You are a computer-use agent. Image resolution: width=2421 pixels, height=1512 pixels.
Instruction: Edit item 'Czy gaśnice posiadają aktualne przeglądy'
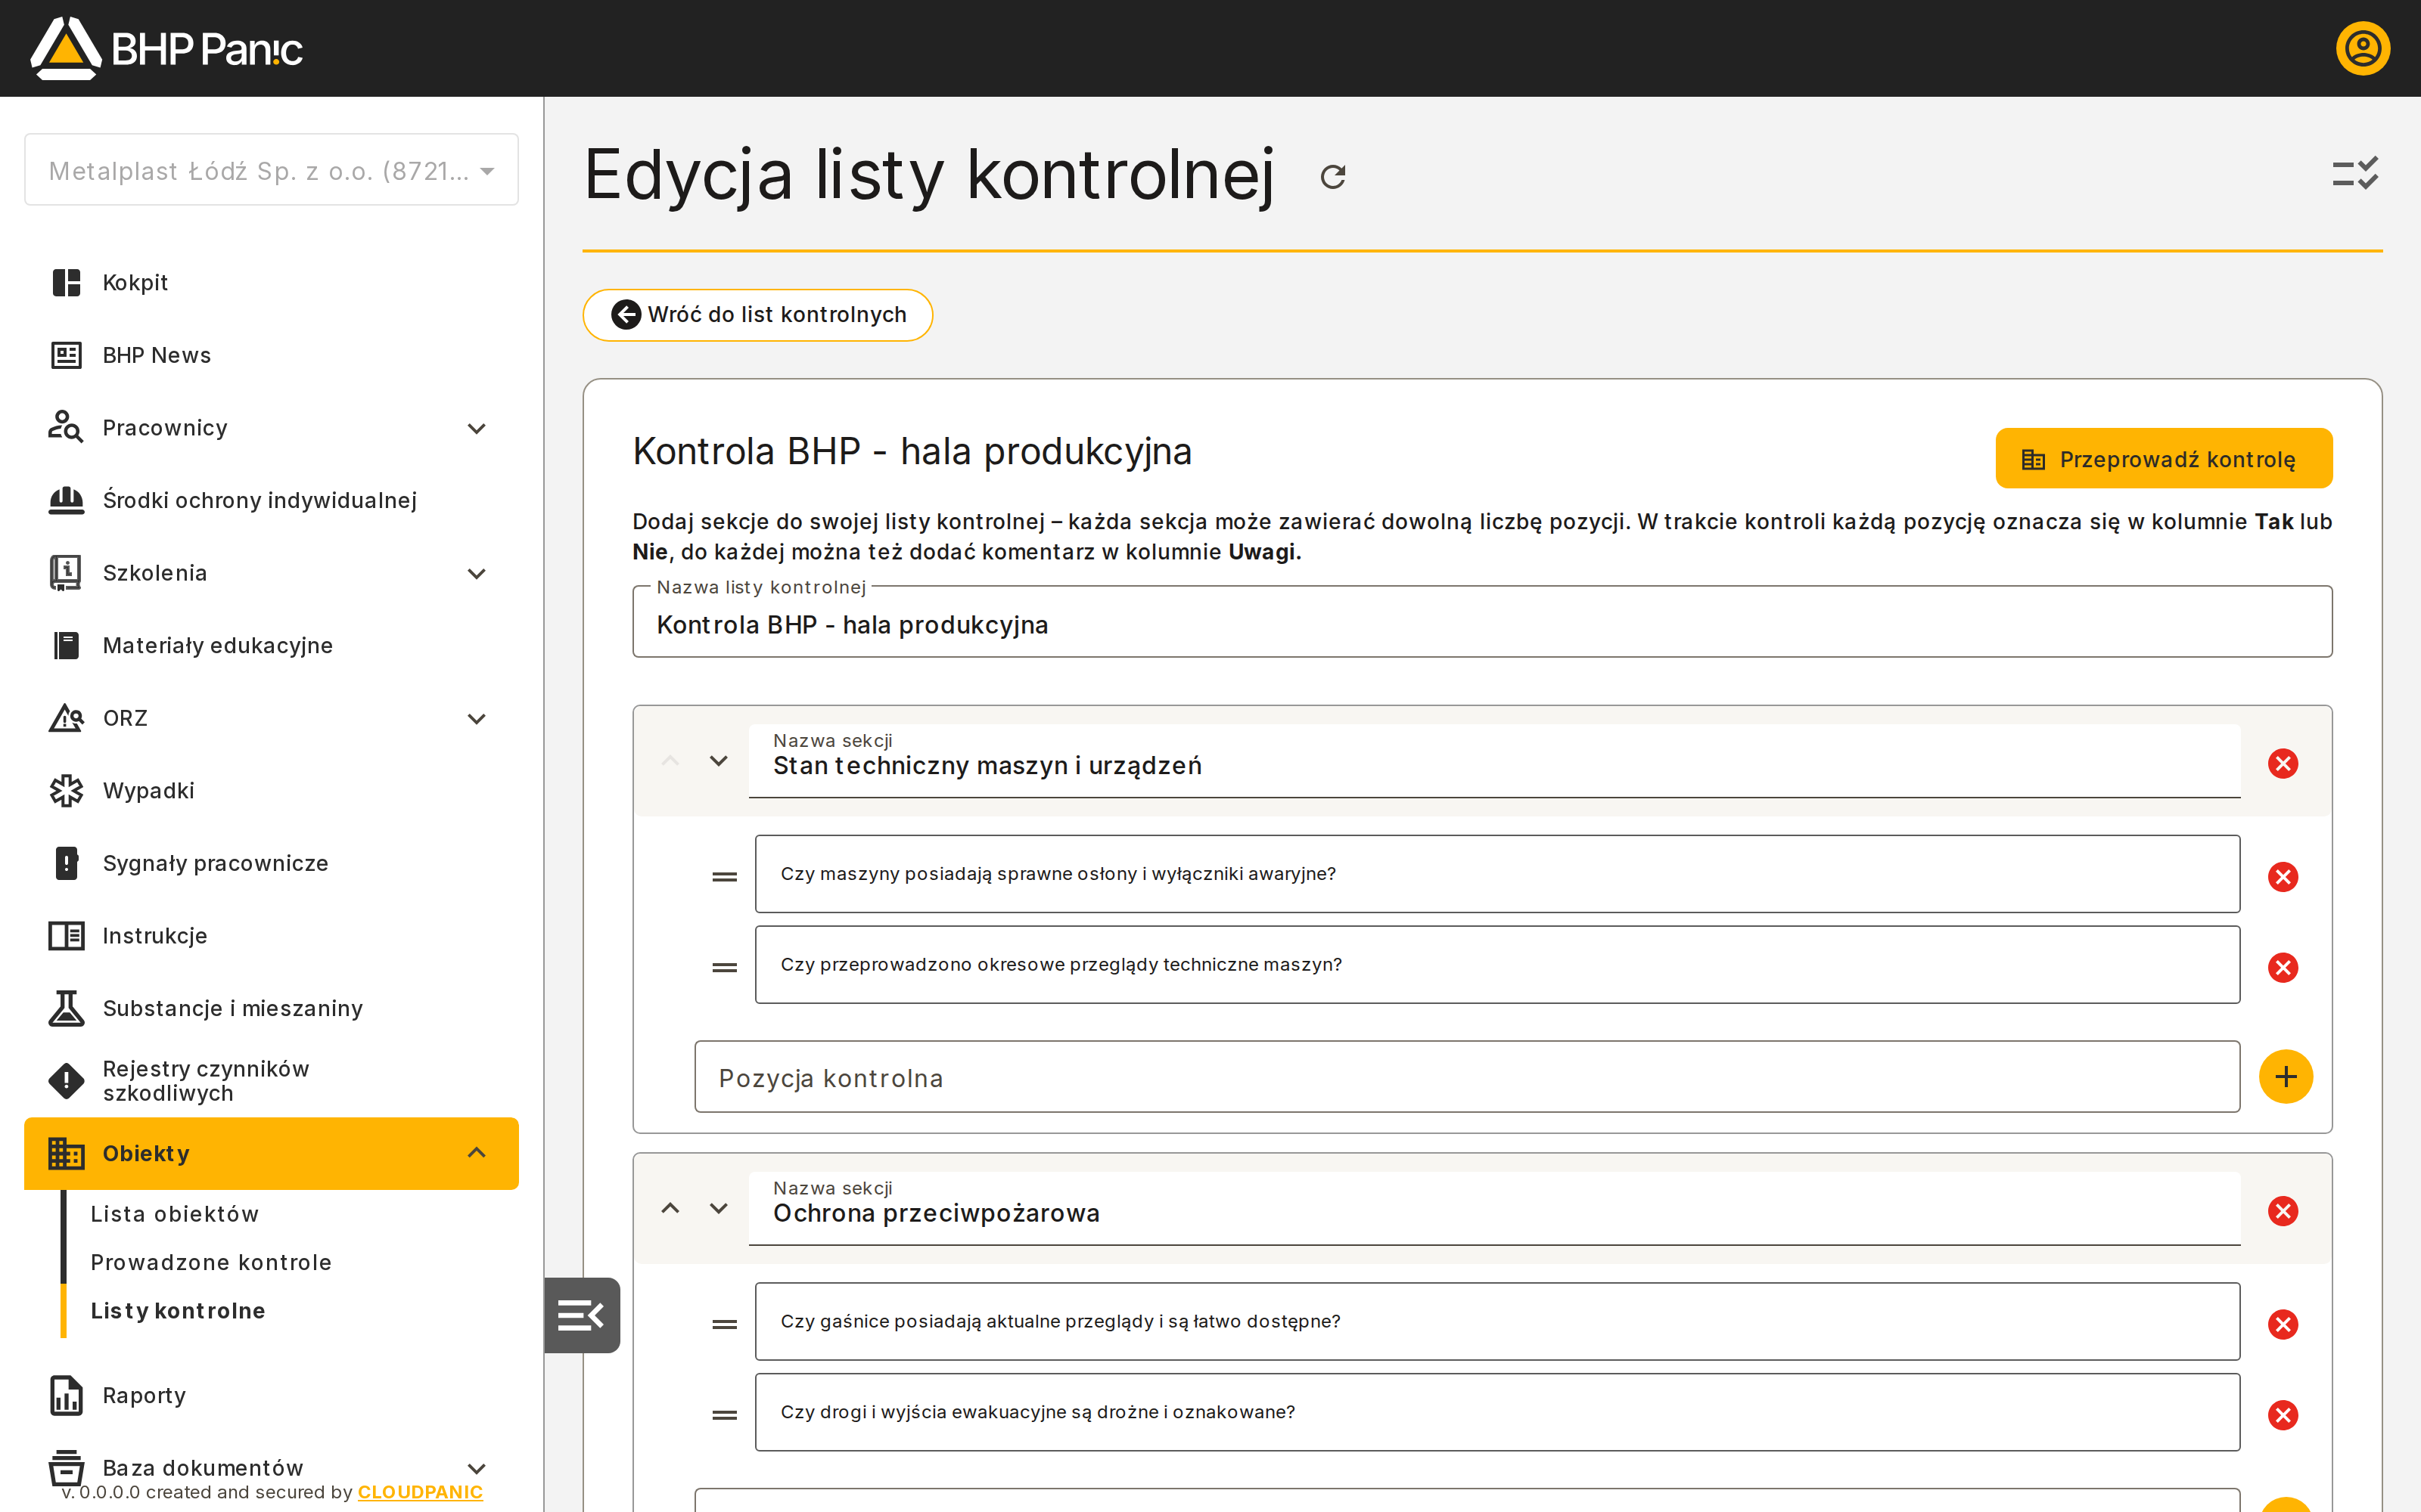(x=1496, y=1322)
